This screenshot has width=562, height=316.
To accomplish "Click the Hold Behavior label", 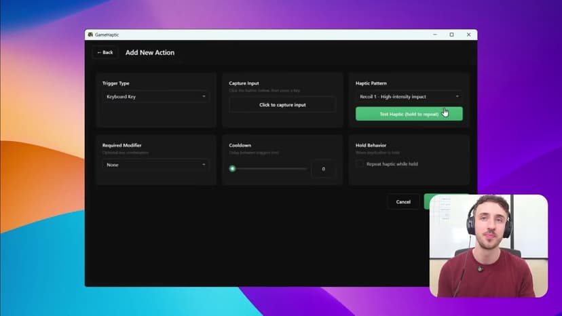I will [371, 145].
